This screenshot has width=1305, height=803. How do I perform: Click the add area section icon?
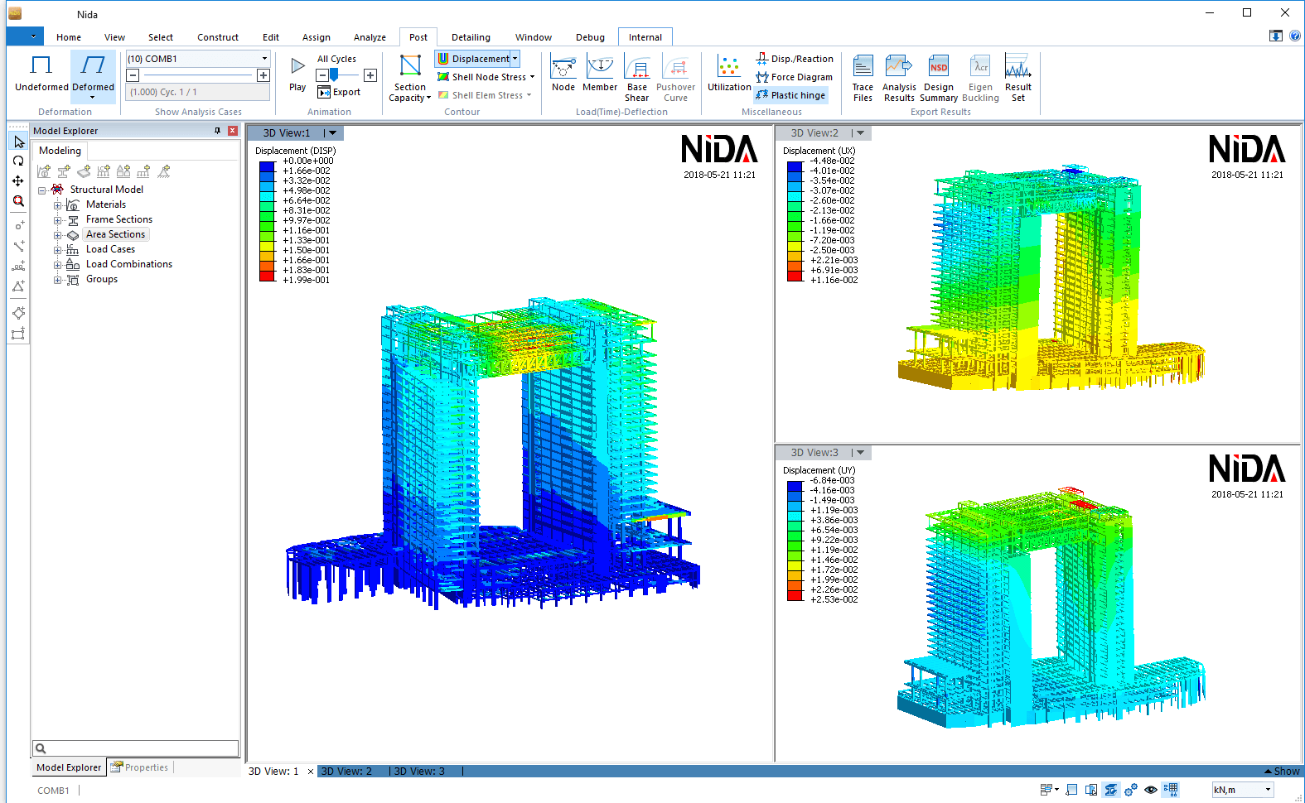84,171
